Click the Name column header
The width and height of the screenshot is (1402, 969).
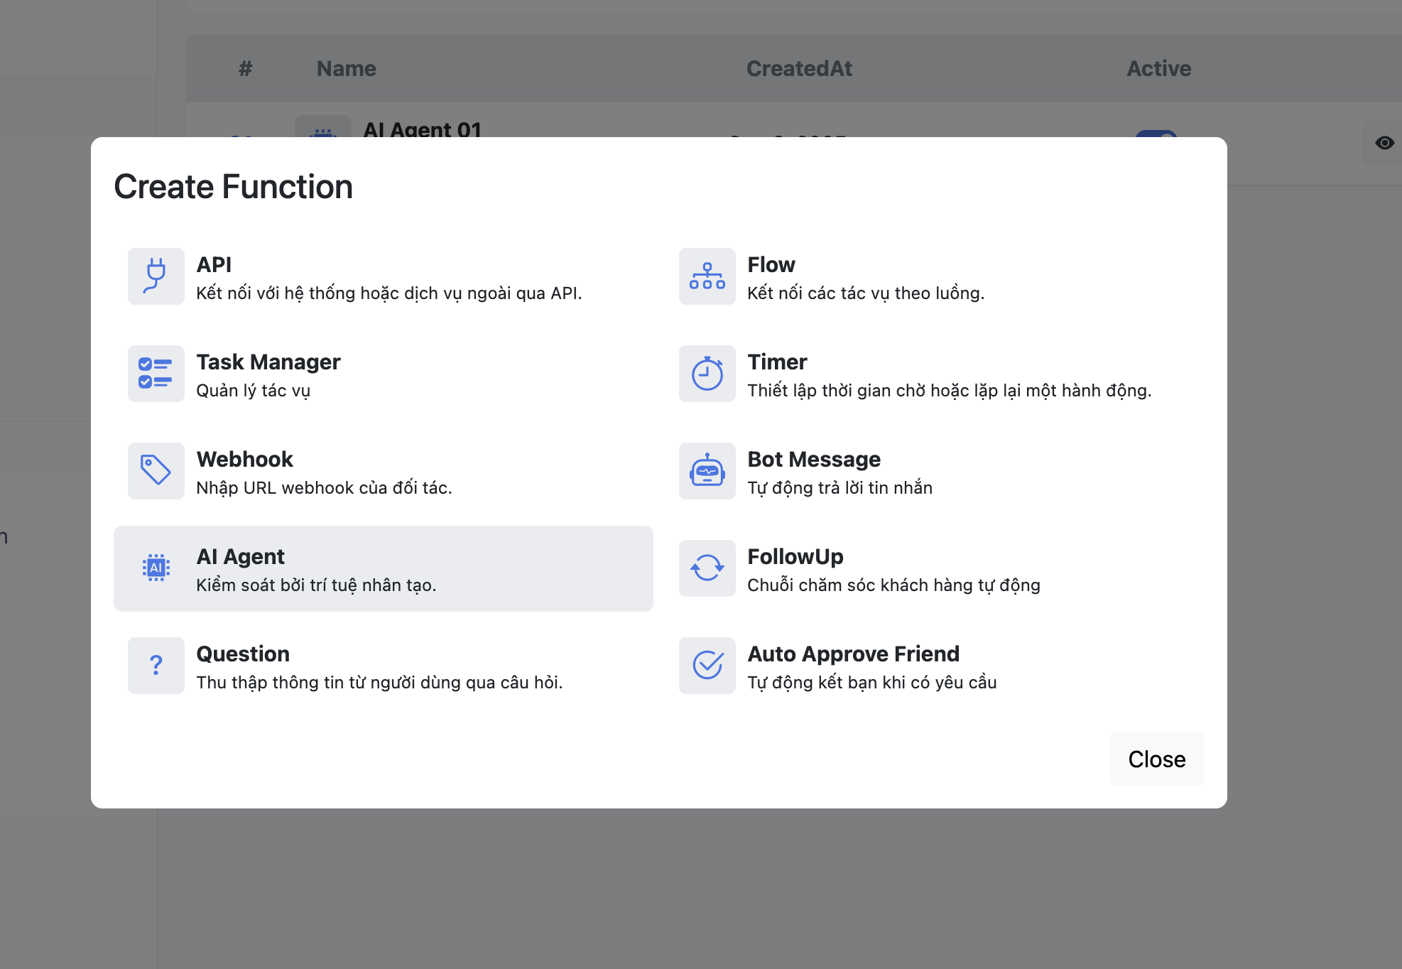[x=347, y=68]
